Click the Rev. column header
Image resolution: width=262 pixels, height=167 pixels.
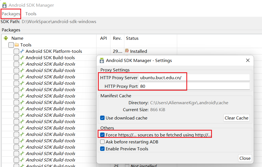(117, 38)
